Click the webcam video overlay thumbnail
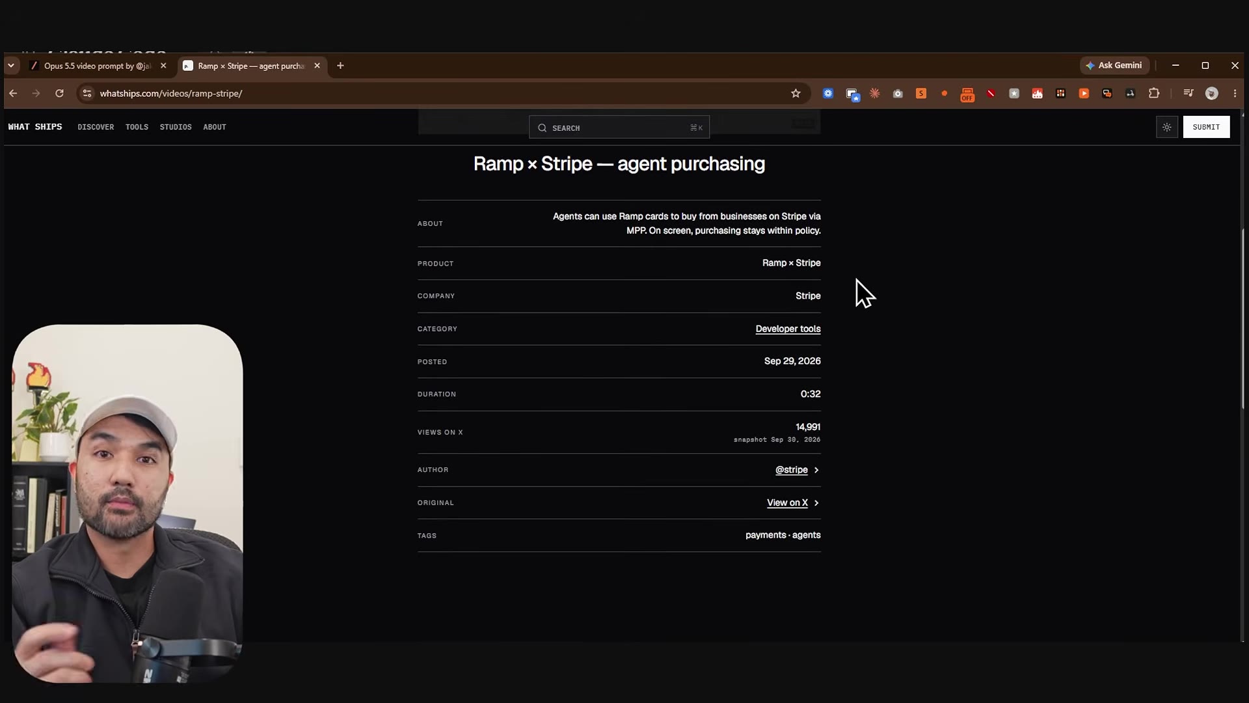 point(128,503)
